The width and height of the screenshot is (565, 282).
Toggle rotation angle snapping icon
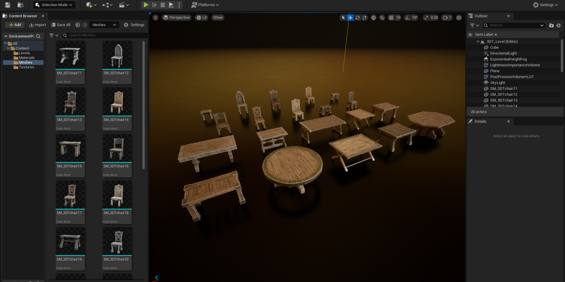click(407, 17)
